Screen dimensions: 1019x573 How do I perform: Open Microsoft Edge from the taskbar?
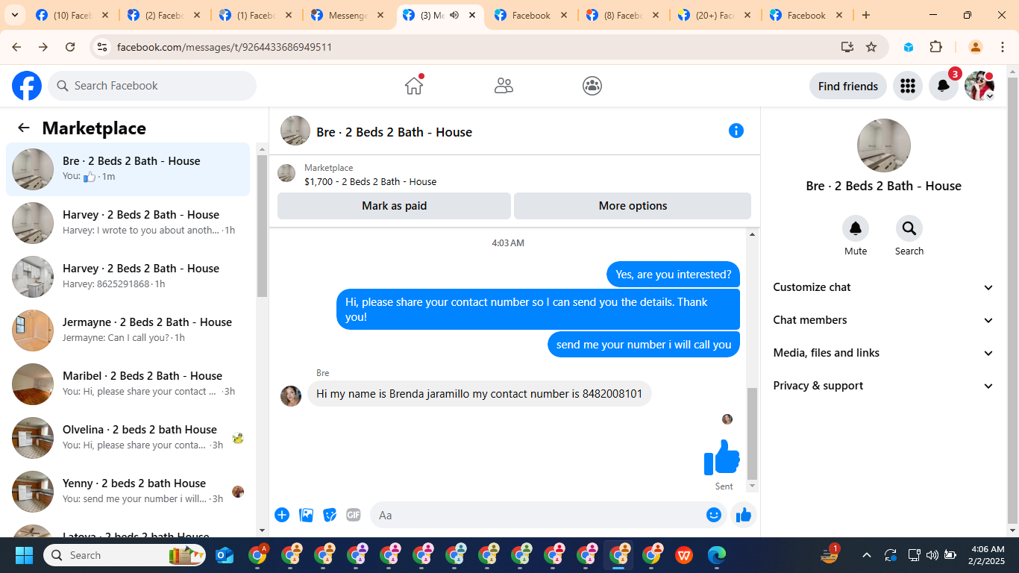pos(717,555)
